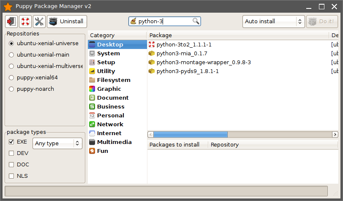Open the Auto install dropdown
Screen dimensions: 343x201
tap(273, 22)
